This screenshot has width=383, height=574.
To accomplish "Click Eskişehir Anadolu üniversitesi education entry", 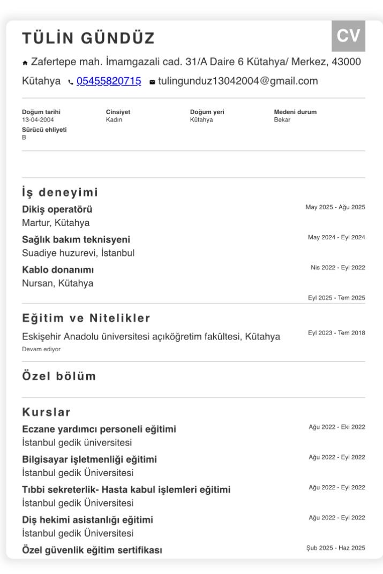I will point(151,336).
